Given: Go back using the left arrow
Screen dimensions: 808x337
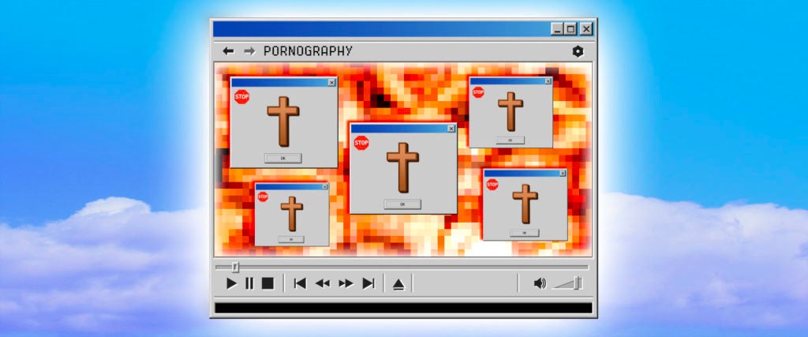Looking at the screenshot, I should coord(228,51).
